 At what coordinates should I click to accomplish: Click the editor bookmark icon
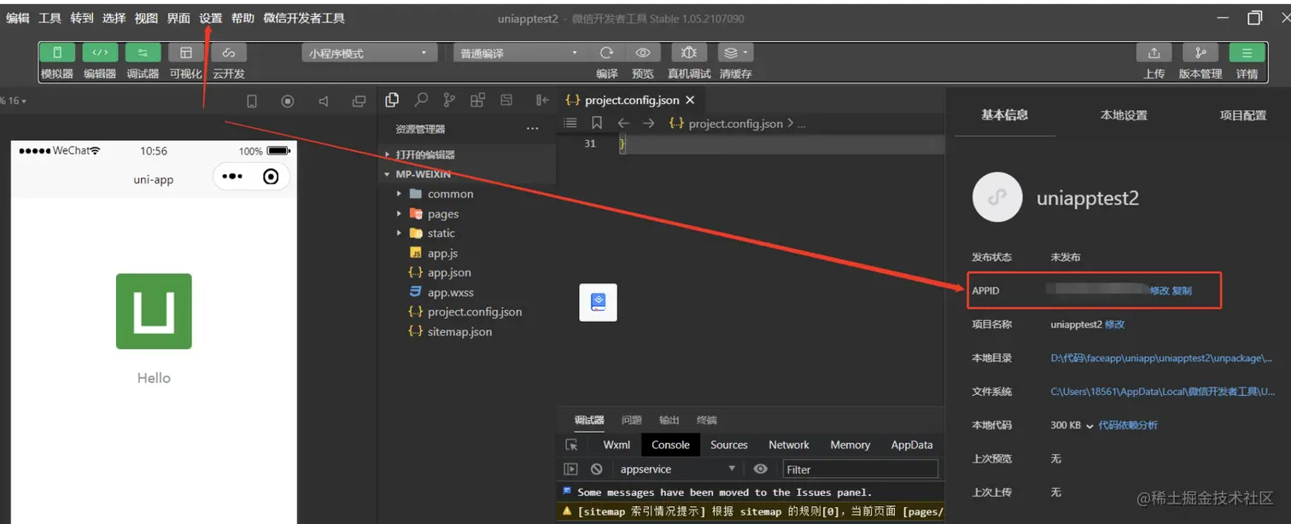597,123
